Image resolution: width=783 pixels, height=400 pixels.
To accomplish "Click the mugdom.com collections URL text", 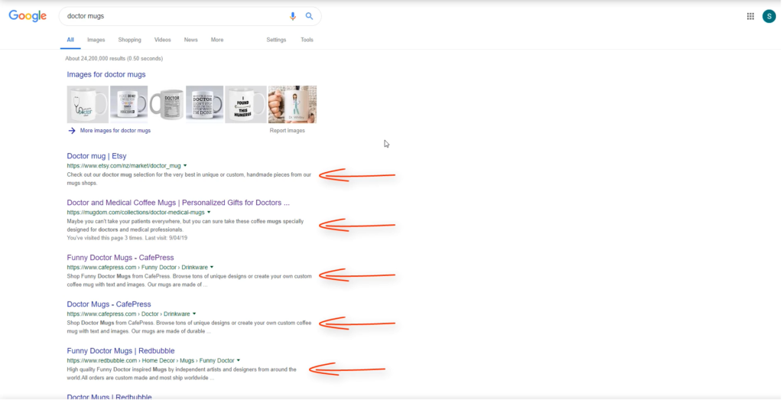I will click(x=136, y=212).
